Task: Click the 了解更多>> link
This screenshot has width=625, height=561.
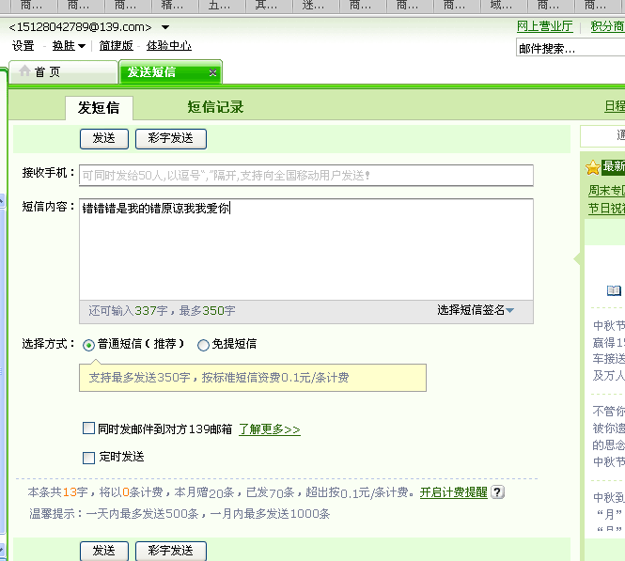Action: pyautogui.click(x=270, y=429)
